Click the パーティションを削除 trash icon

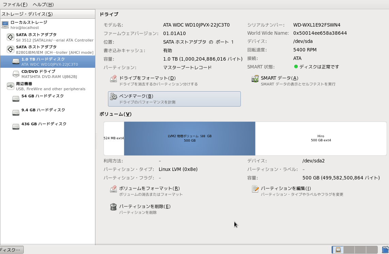113,207
